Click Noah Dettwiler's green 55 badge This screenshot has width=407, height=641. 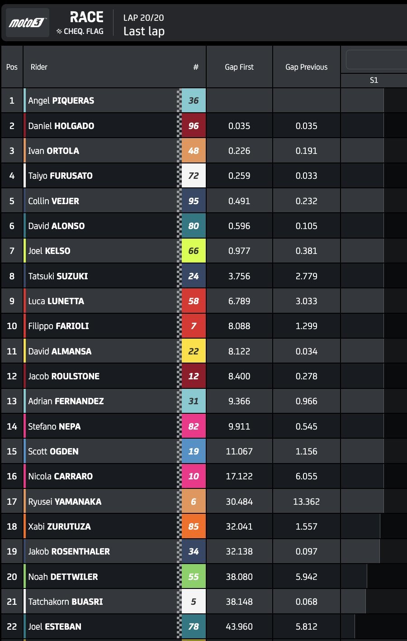(x=194, y=577)
